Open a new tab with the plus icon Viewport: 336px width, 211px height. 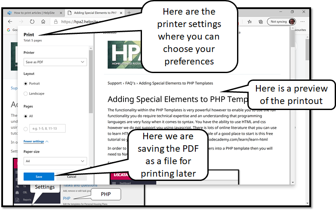coord(129,13)
